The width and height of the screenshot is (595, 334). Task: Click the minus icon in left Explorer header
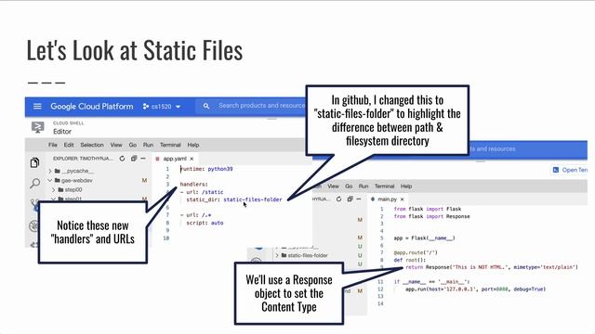[143, 159]
